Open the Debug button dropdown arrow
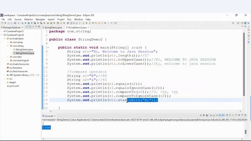This screenshot has height=141, width=251. 25,23
